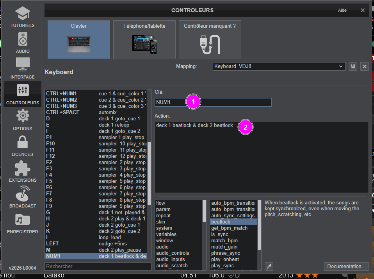Image resolution: width=374 pixels, height=279 pixels.
Task: Click the Aide link in title bar
Action: click(342, 11)
